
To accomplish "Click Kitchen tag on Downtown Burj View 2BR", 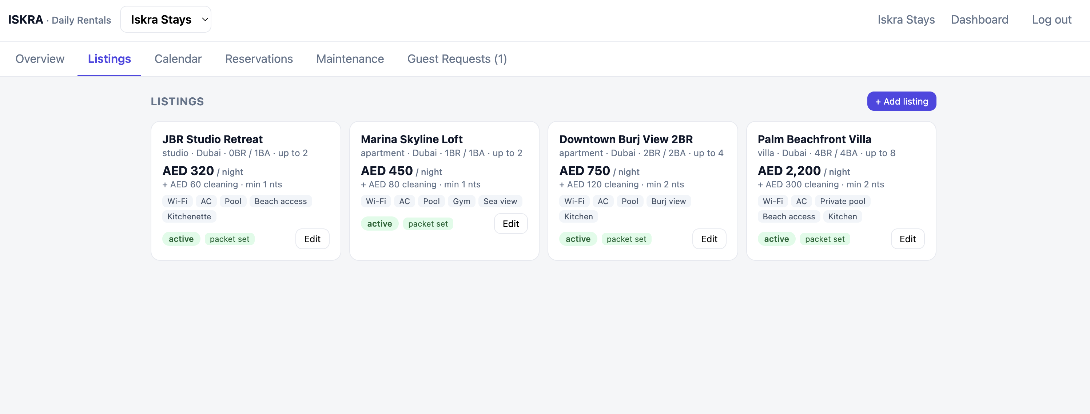I will coord(578,216).
